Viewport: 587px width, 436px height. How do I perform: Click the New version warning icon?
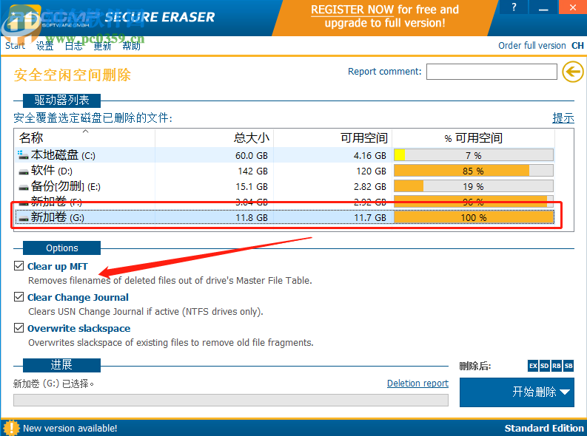click(11, 428)
